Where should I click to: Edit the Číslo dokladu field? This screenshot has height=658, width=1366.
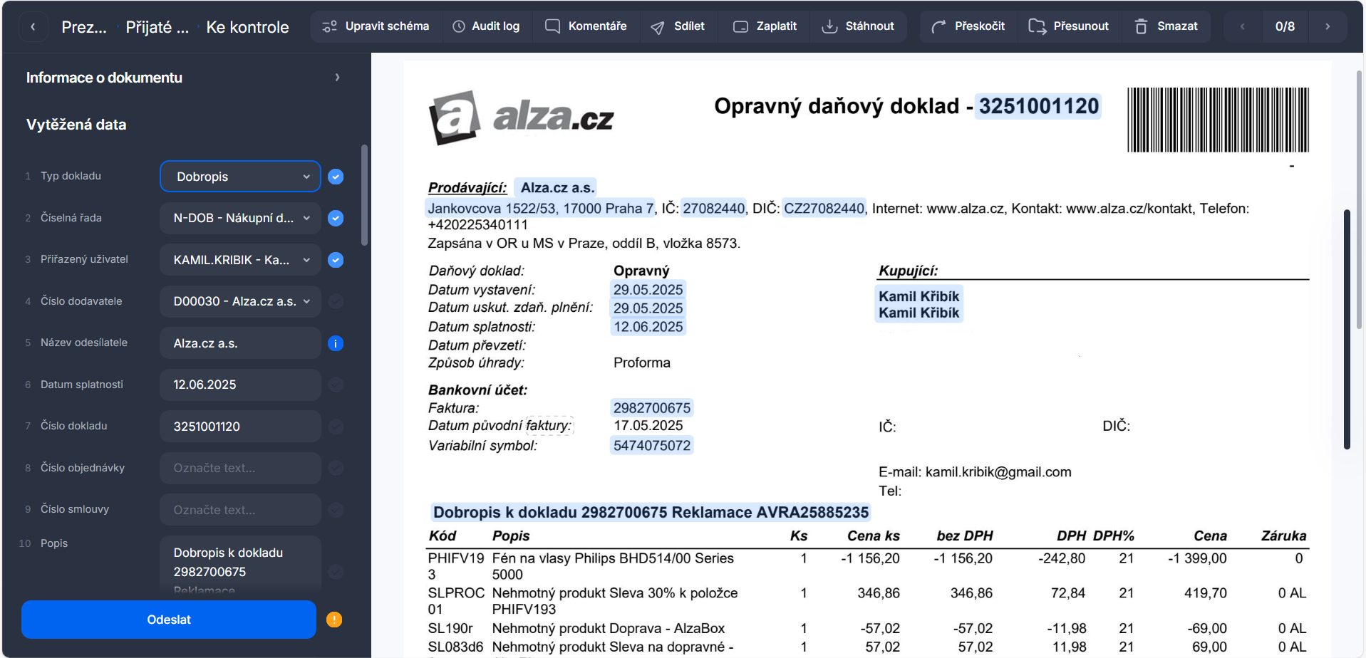tap(240, 427)
